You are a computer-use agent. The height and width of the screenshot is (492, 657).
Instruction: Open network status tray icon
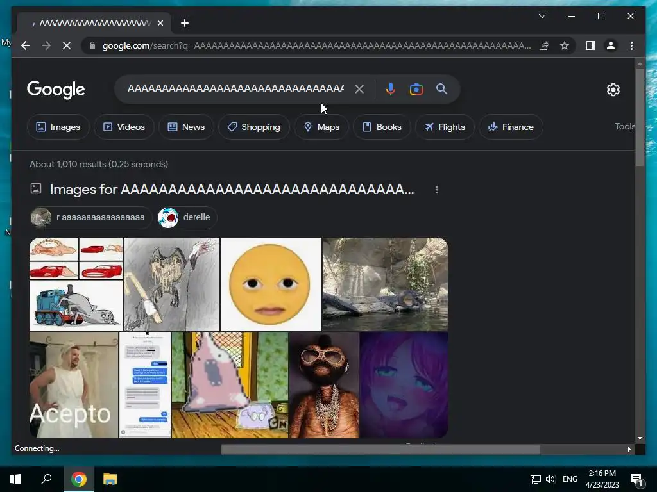coord(535,479)
